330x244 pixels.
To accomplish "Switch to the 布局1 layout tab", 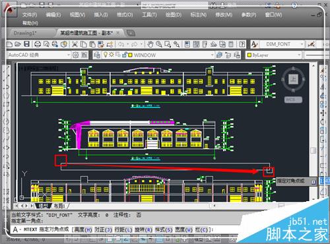I will [59, 206].
